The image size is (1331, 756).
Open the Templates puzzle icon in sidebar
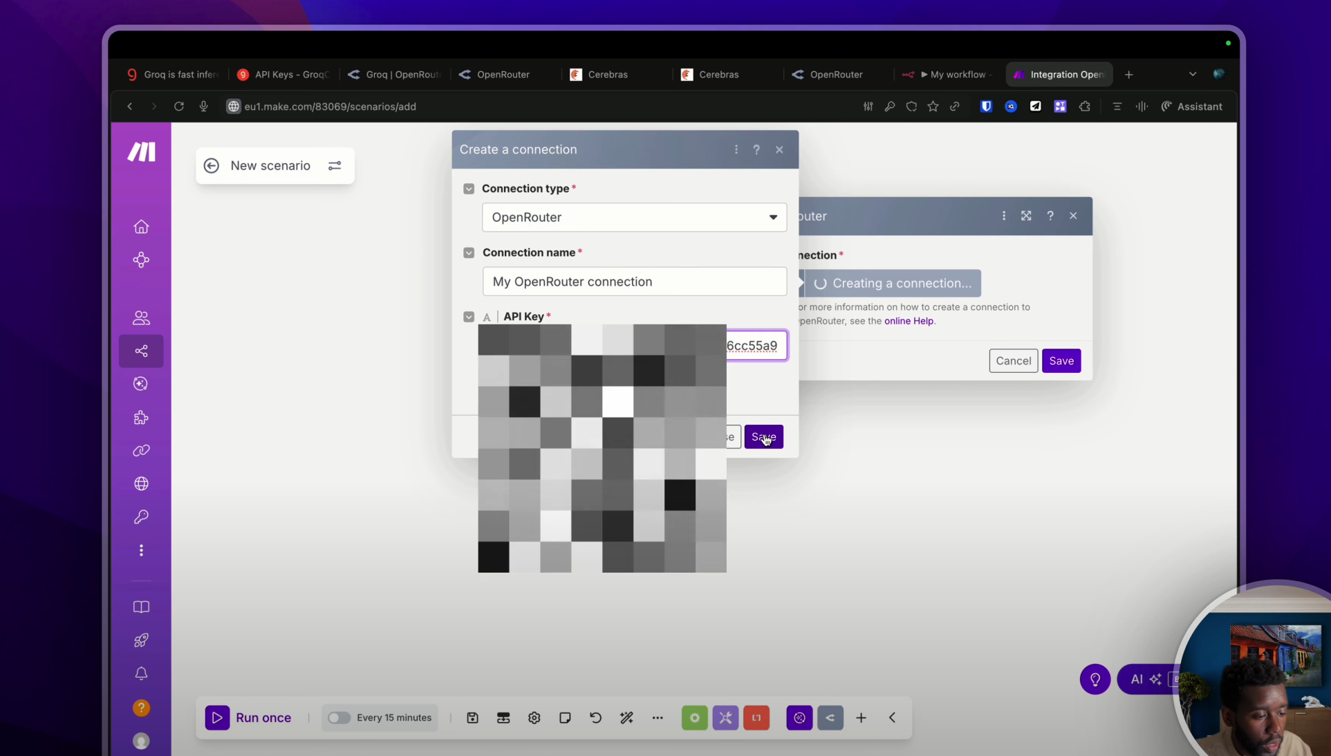click(141, 418)
